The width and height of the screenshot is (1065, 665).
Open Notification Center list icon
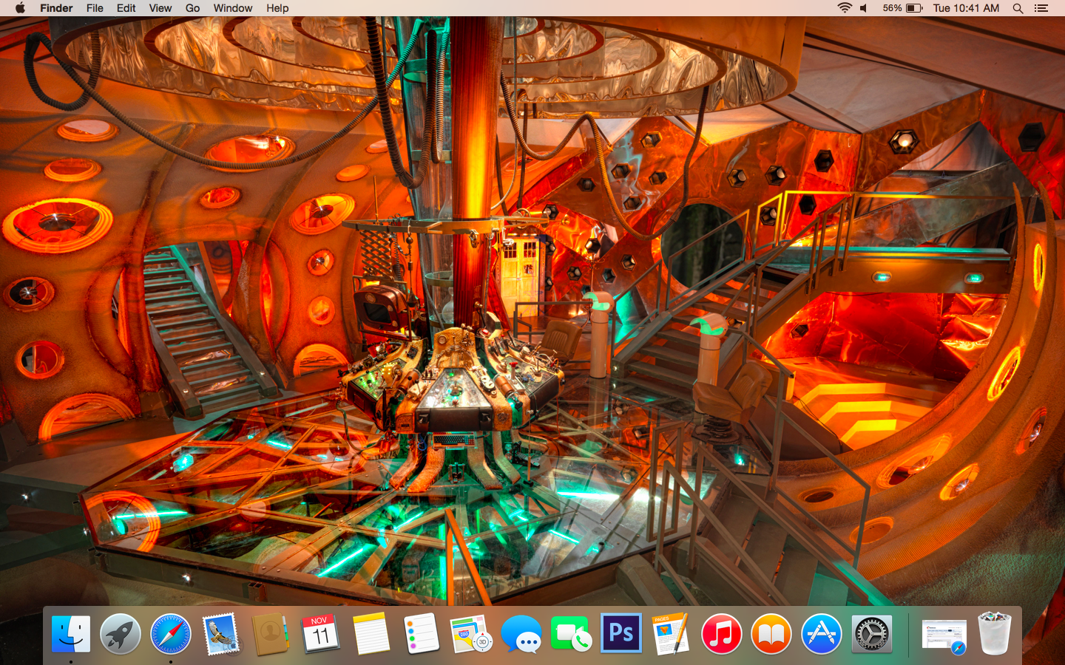click(x=1041, y=8)
